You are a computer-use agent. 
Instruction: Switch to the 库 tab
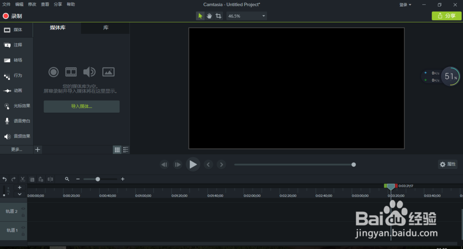106,28
